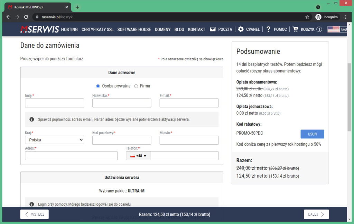
Task: Go to the BLOG section
Action: tap(179, 29)
